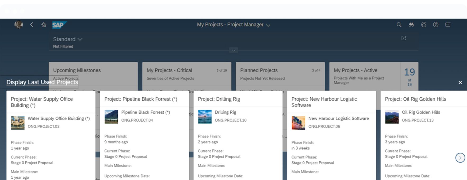Click the share export icon
The height and width of the screenshot is (180, 467).
click(404, 38)
